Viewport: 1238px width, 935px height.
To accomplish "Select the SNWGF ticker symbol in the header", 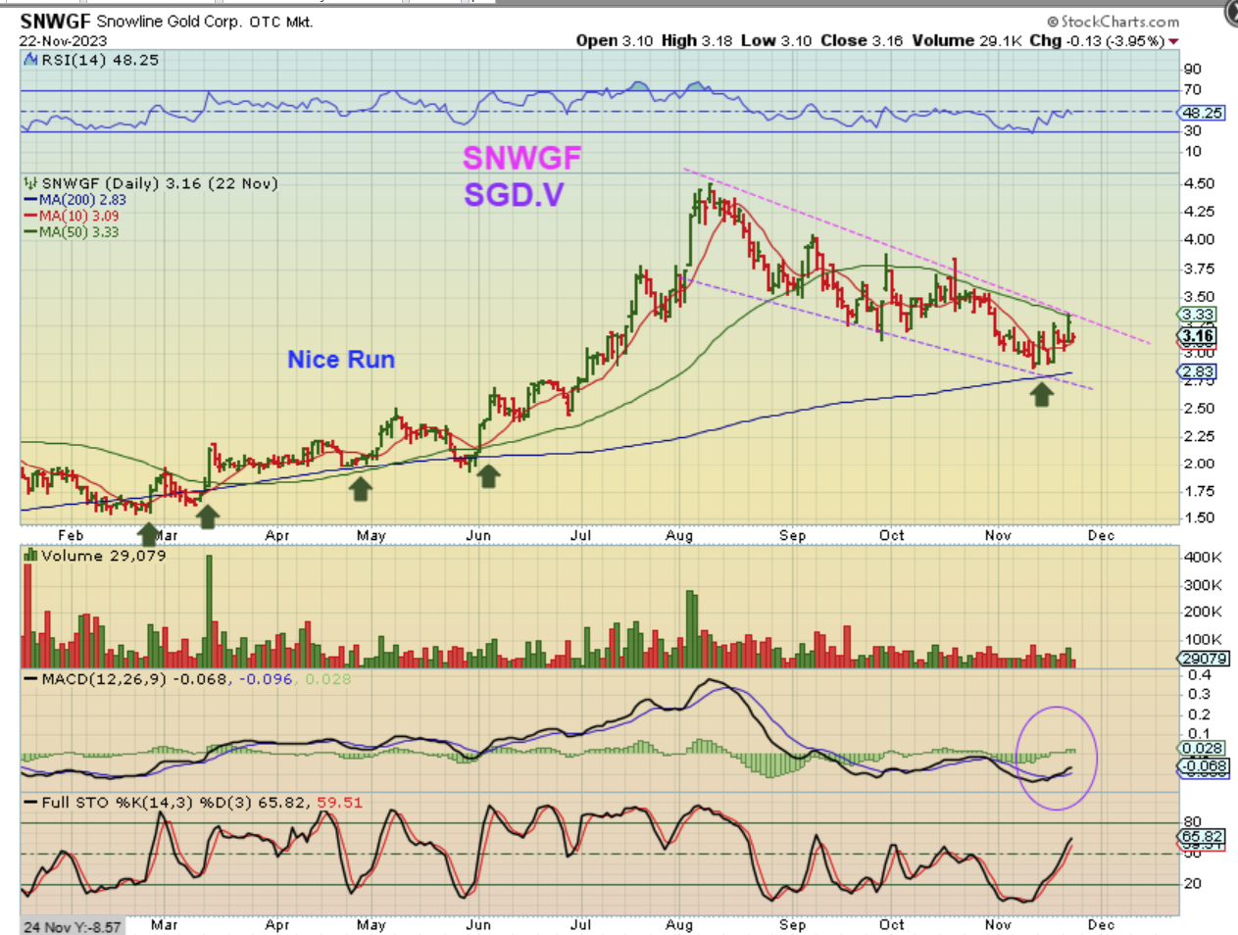I will point(55,22).
